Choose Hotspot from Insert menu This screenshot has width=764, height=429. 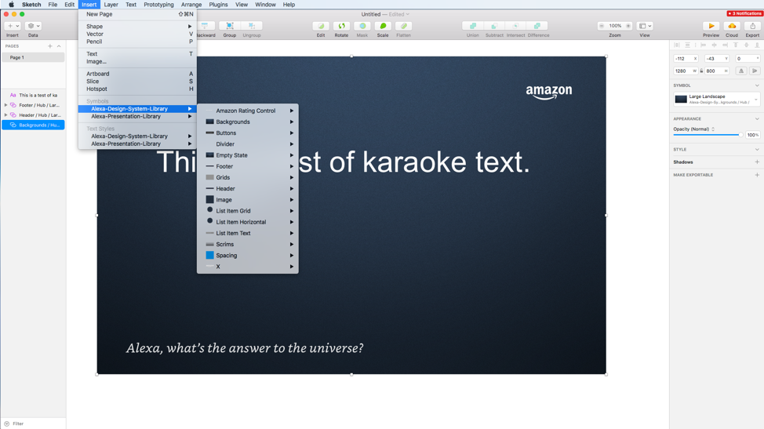(x=137, y=89)
